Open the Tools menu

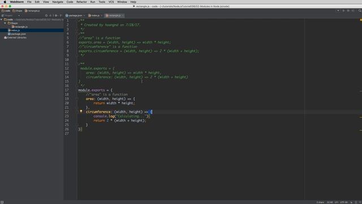click(102, 2)
